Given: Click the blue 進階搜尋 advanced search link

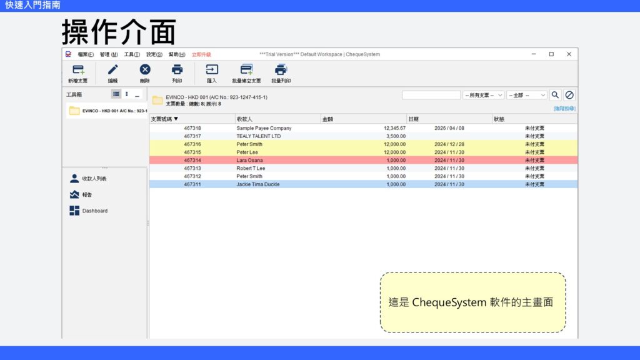Looking at the screenshot, I should pos(564,109).
